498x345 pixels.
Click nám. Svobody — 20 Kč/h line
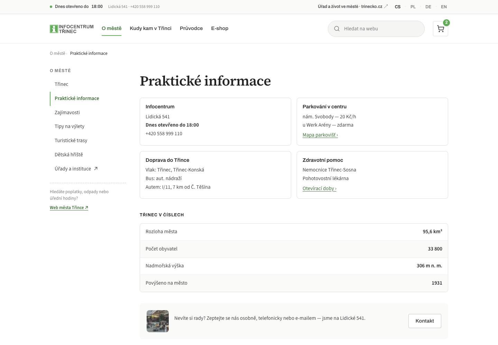pyautogui.click(x=329, y=117)
